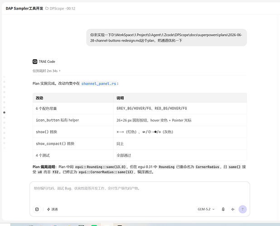Click the Plan 偏离说明 bold heading

43,167
